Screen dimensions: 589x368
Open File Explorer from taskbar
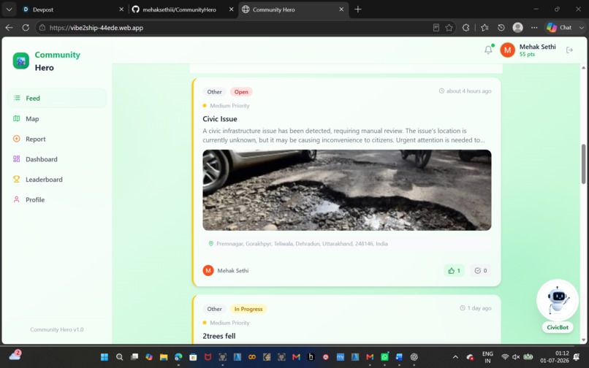(164, 357)
